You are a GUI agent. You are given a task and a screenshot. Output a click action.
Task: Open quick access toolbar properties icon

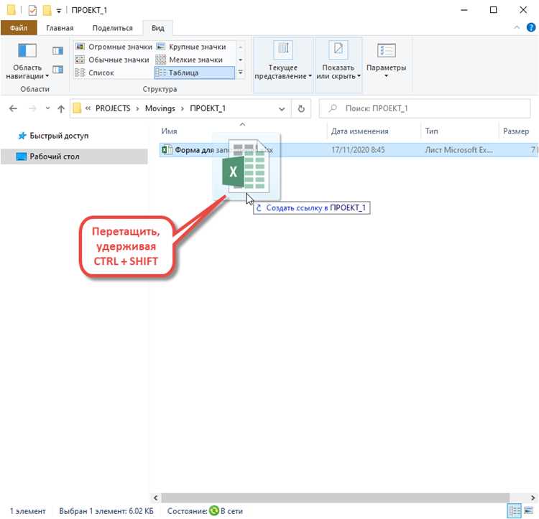pos(32,10)
